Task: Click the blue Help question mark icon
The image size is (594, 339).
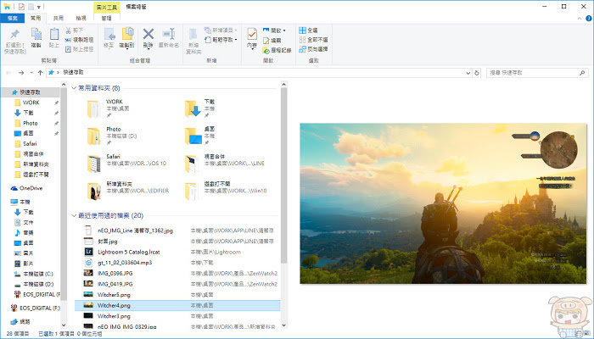Action: [x=589, y=18]
